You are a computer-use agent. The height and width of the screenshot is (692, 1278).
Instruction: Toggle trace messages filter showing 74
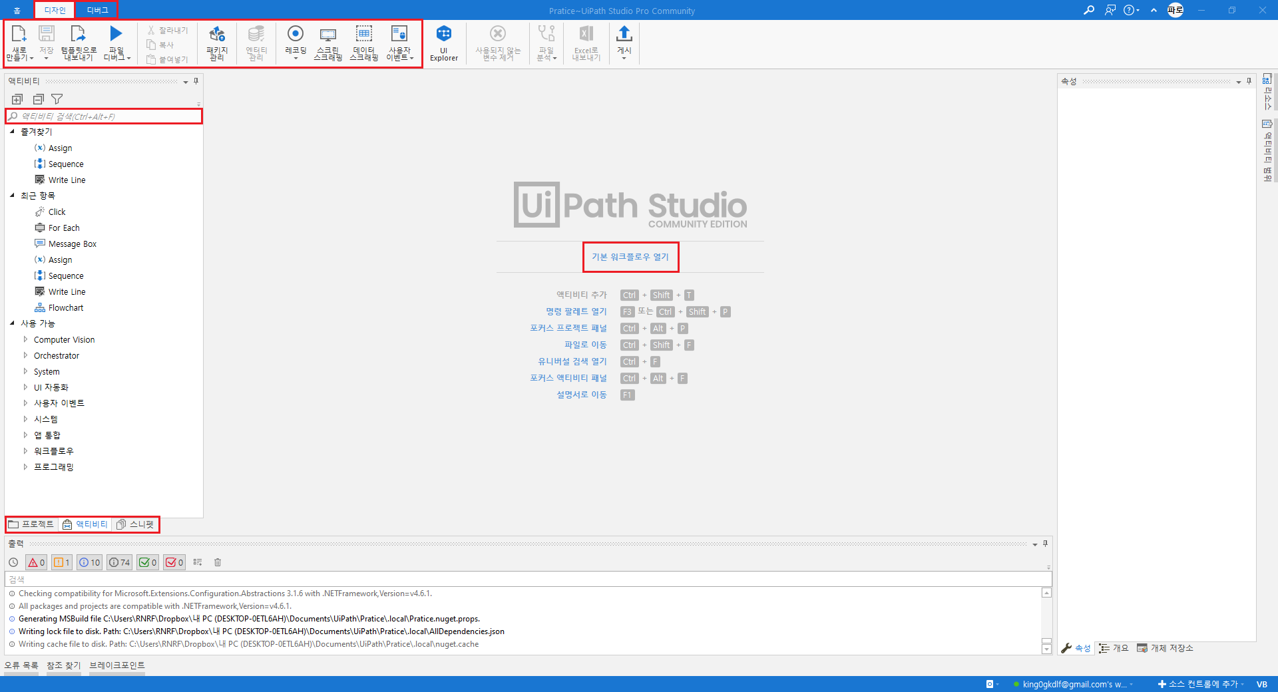click(x=120, y=562)
